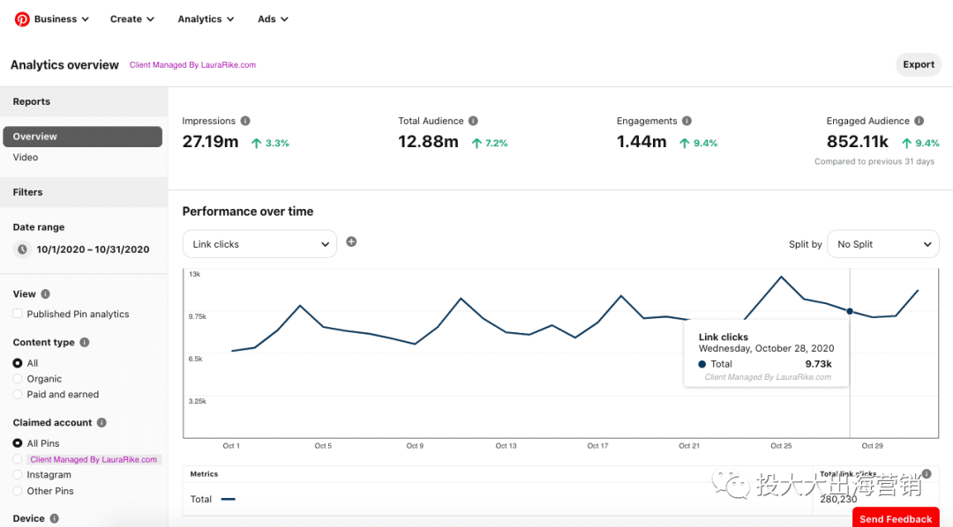Click the info icon beside Engaged Audience
Screen dimensions: 953x527
click(x=919, y=121)
